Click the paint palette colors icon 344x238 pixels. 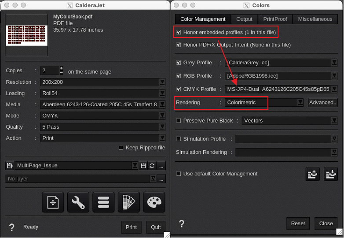pyautogui.click(x=154, y=202)
